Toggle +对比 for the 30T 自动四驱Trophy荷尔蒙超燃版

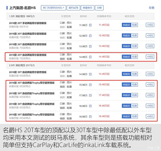pos(150,117)
